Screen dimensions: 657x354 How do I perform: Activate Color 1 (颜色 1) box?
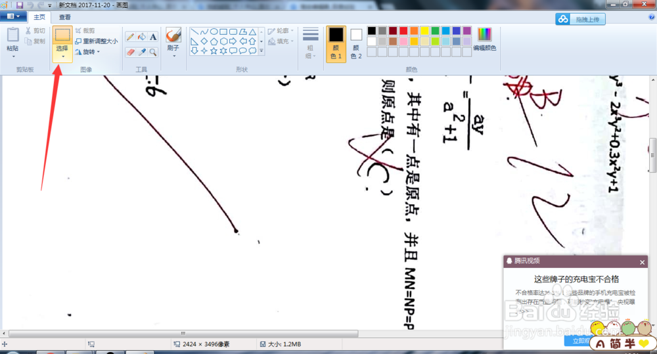[x=336, y=43]
